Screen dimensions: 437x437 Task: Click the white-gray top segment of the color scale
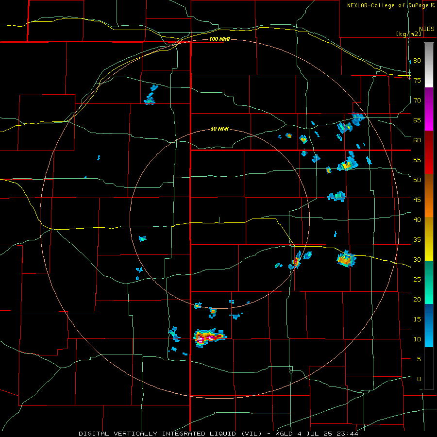429,65
